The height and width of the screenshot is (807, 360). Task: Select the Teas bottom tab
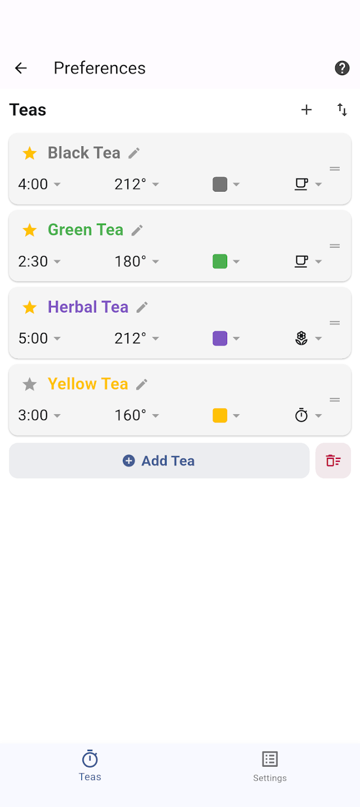[x=90, y=766]
